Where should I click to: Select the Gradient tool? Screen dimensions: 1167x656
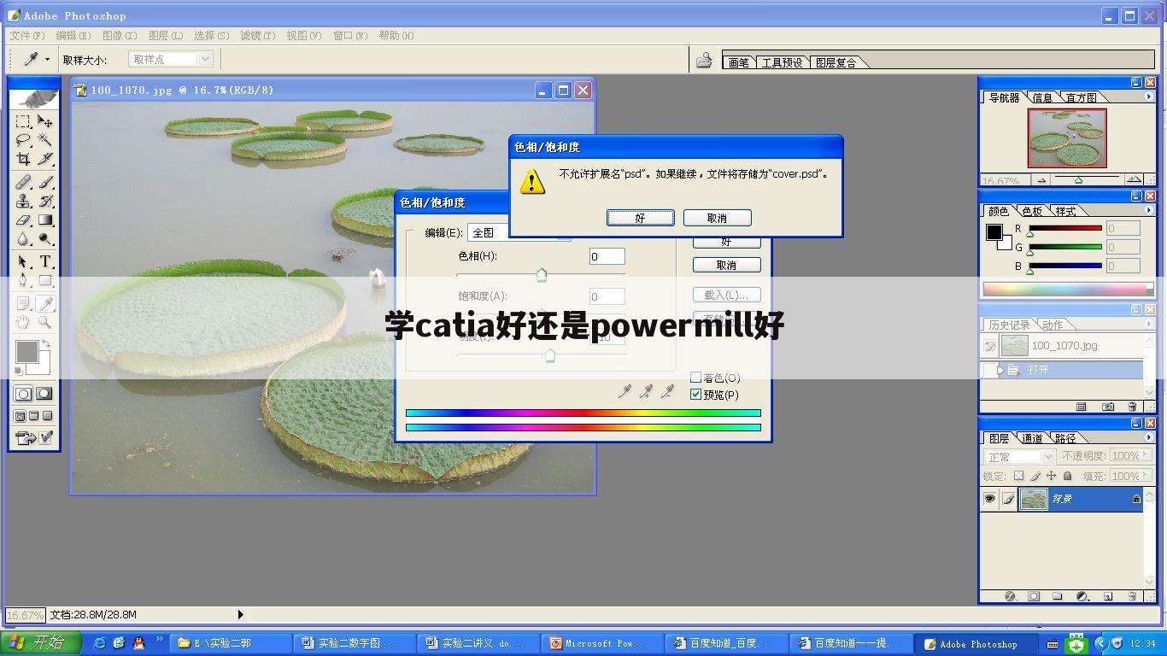point(45,220)
